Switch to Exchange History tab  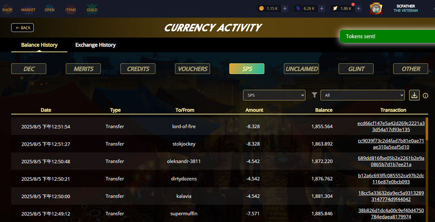[x=95, y=45]
